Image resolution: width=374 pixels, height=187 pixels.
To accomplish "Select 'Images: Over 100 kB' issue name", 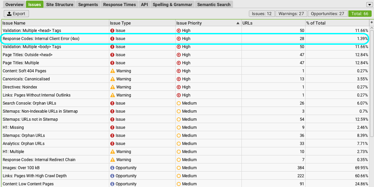I will (21, 168).
